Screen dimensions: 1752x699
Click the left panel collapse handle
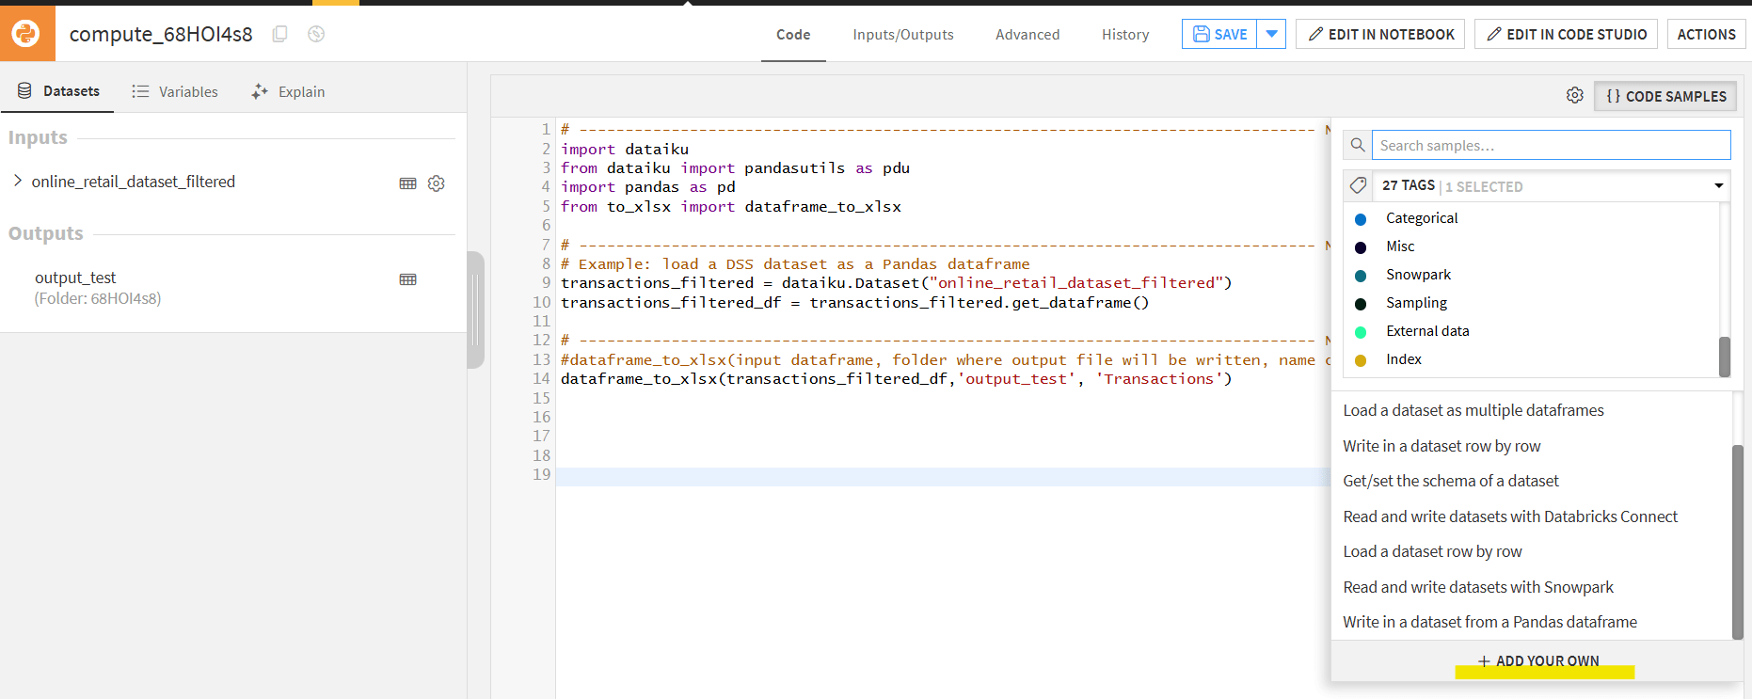476,310
